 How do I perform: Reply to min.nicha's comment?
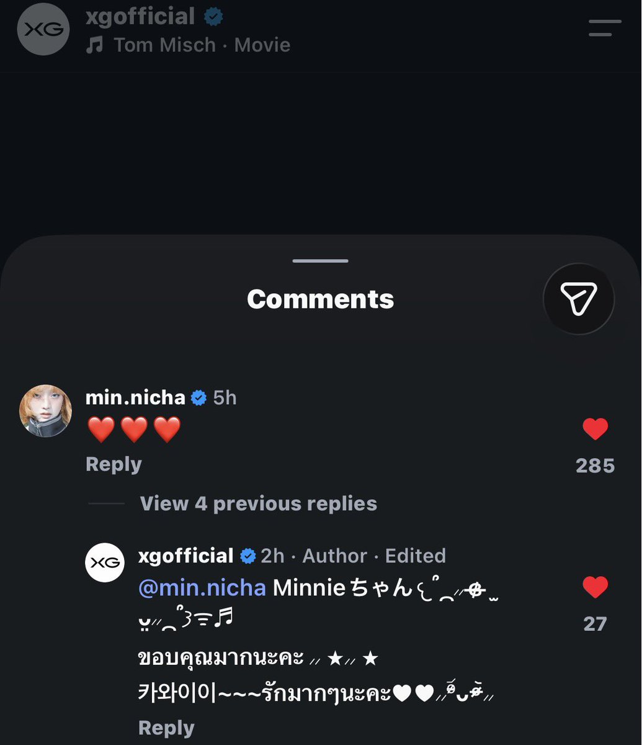[114, 464]
